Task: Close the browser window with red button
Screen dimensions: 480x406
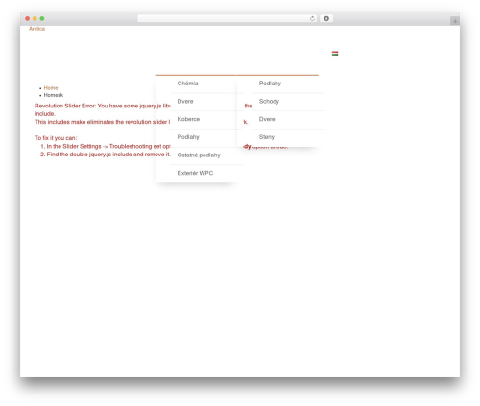Action: 28,18
